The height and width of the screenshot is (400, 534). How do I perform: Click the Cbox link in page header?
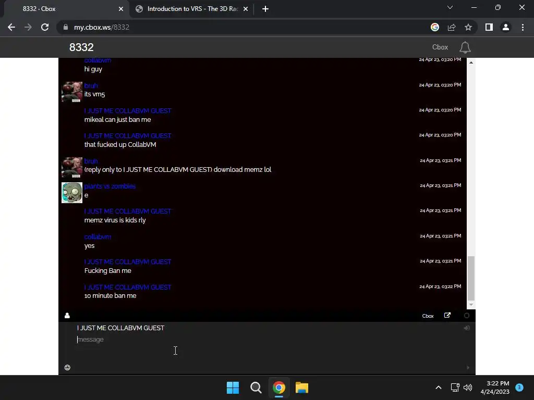point(440,47)
